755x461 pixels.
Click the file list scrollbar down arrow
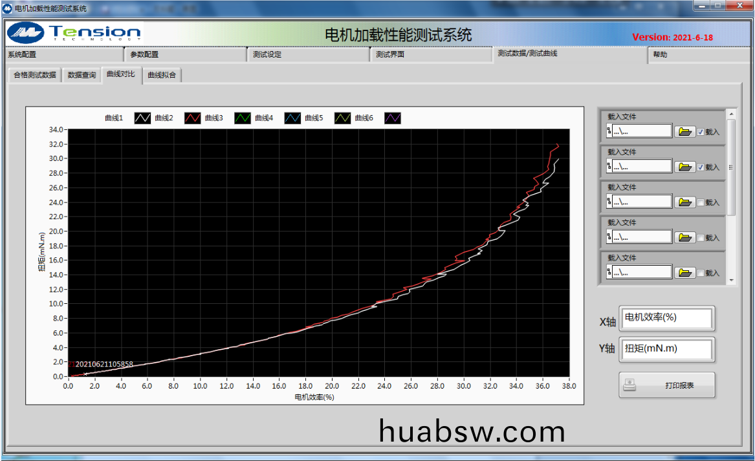coord(732,281)
